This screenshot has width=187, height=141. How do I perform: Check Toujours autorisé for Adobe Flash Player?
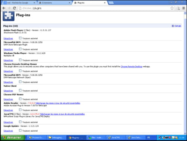coord(20,38)
